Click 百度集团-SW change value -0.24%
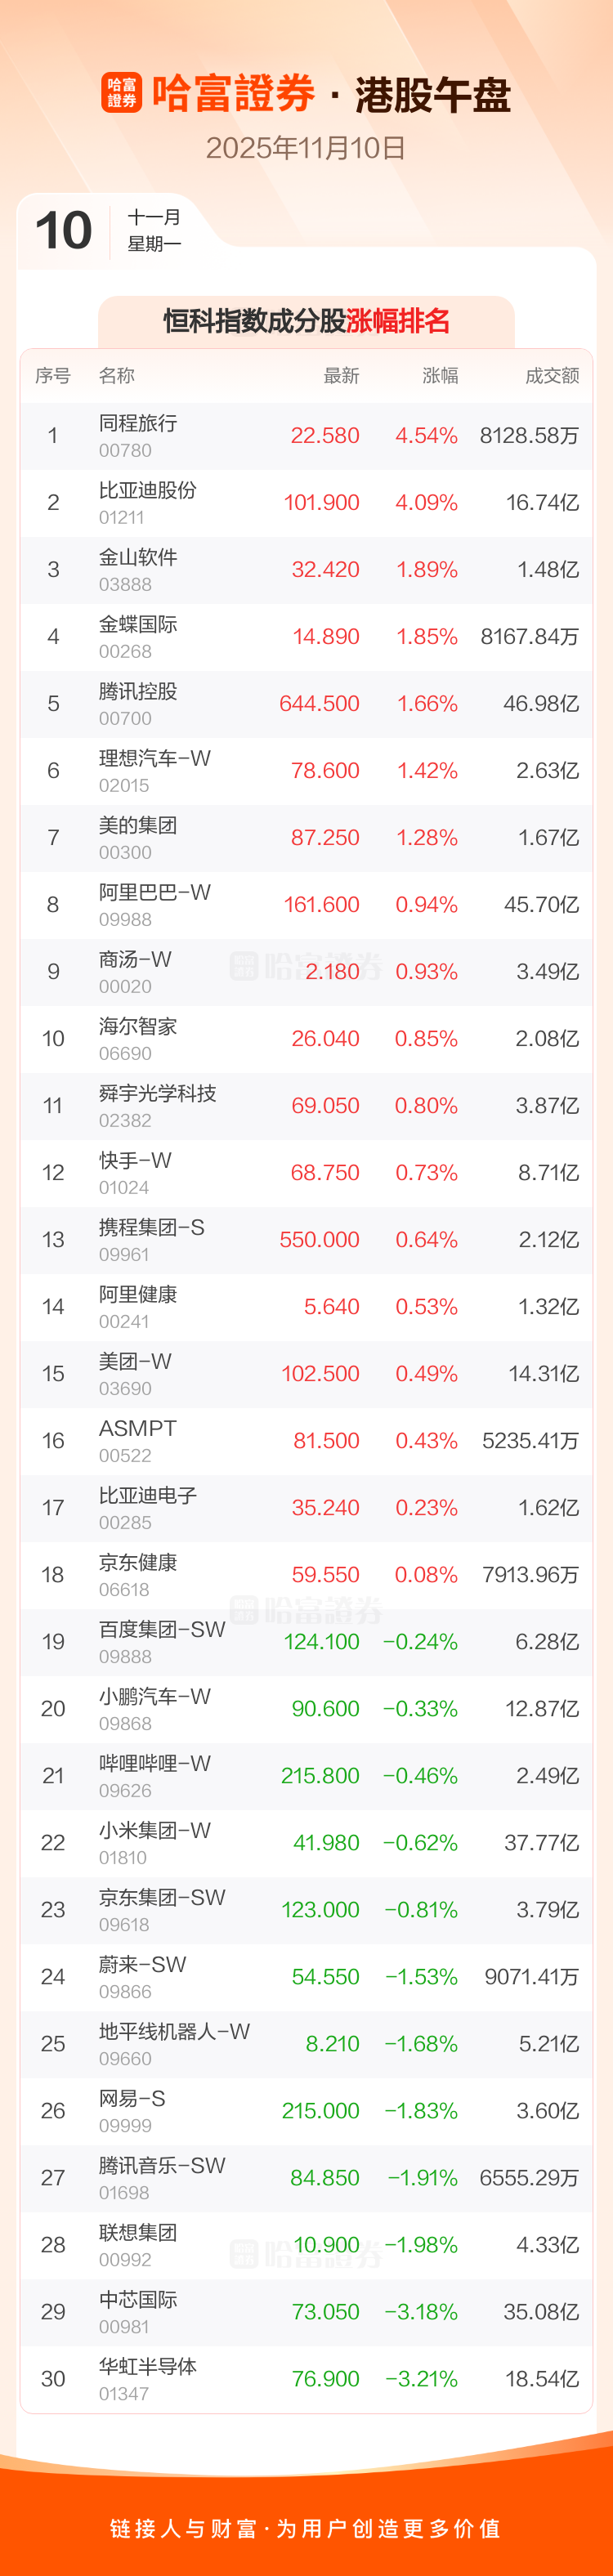Screen dimensions: 613x2576 420,1642
